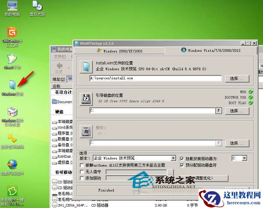263x208 pixels.
Task: Click the boot drive floppy icon
Action: (86, 99)
